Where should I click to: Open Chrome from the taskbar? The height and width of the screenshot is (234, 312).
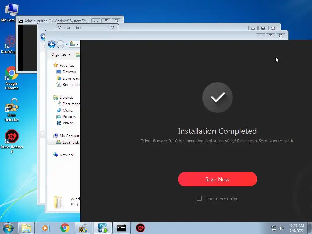(65, 228)
